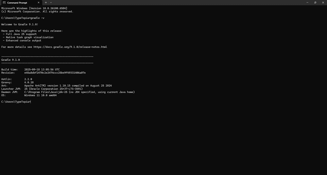
Task: Close the Command Prompt tab
Action: point(38,3)
